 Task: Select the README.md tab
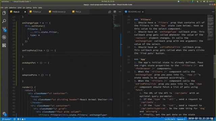point(134,12)
